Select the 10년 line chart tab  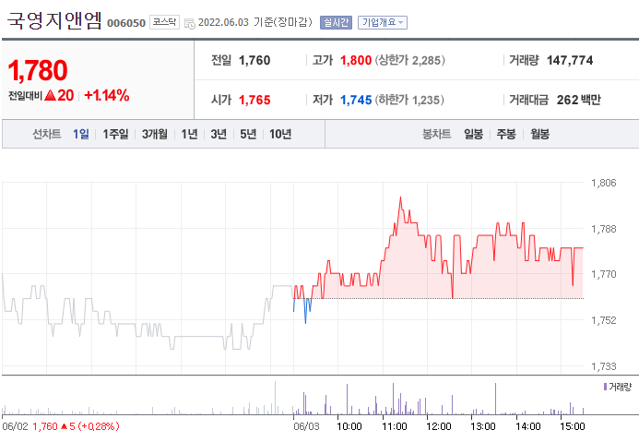point(280,134)
